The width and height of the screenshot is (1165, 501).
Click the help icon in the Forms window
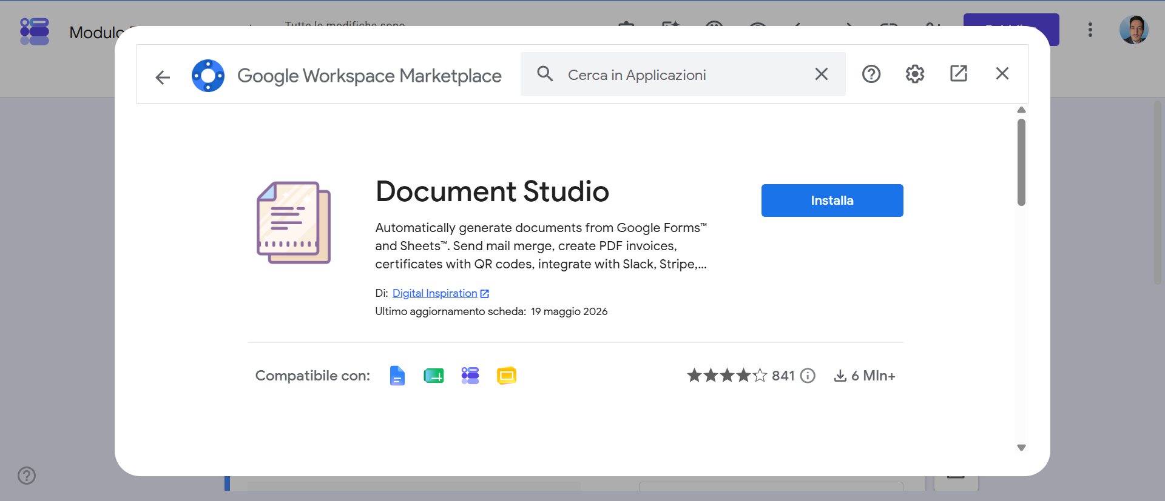click(x=27, y=476)
